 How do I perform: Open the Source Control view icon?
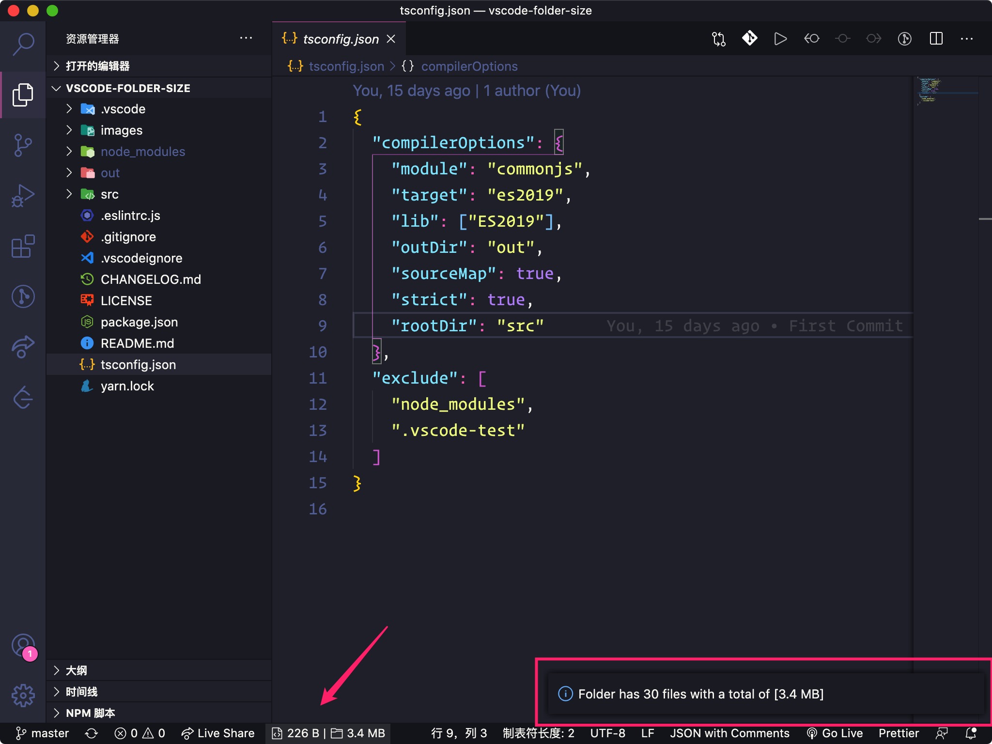(x=23, y=145)
